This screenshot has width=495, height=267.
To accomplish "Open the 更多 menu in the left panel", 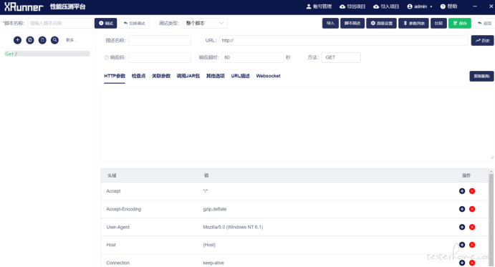I will click(70, 40).
